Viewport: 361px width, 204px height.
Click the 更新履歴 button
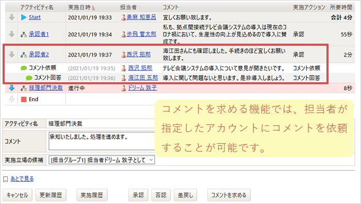pyautogui.click(x=51, y=195)
